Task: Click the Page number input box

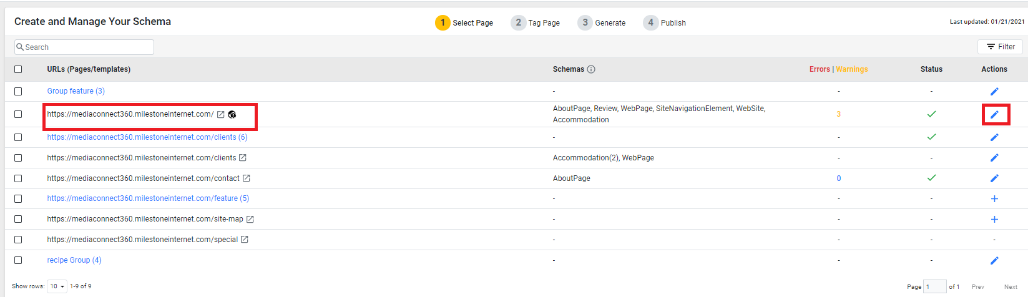Action: tap(935, 286)
